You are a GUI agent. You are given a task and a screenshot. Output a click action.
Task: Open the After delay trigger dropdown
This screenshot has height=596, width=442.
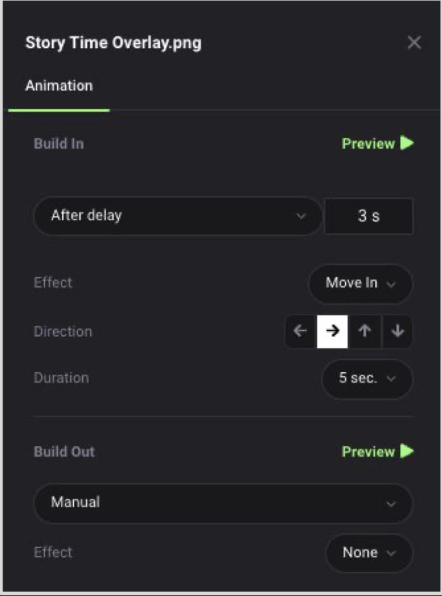[178, 216]
